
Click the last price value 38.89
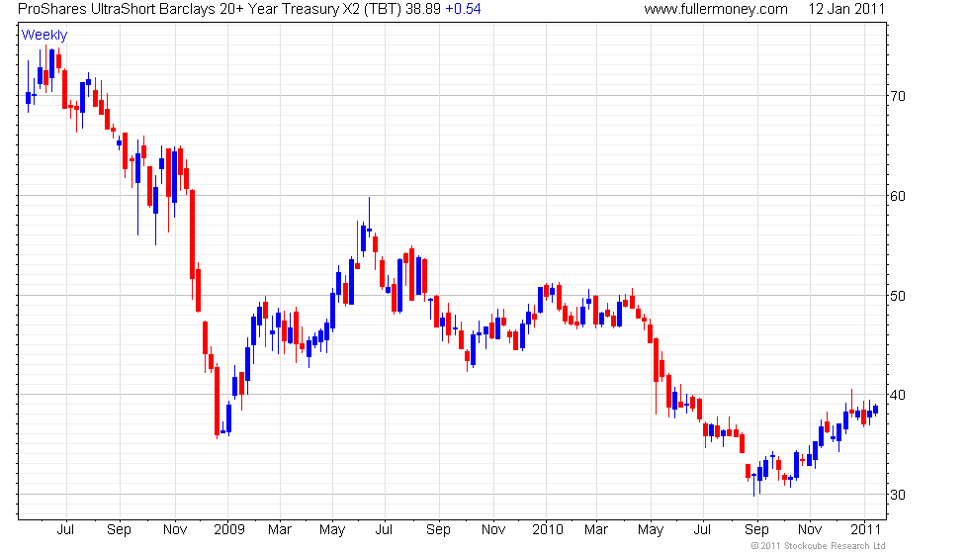(423, 9)
